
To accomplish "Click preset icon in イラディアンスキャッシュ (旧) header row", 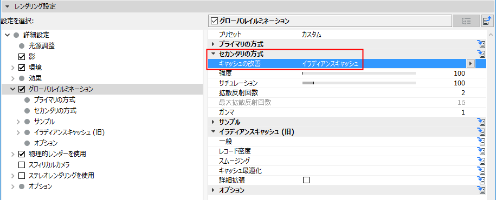I will pos(481,132).
